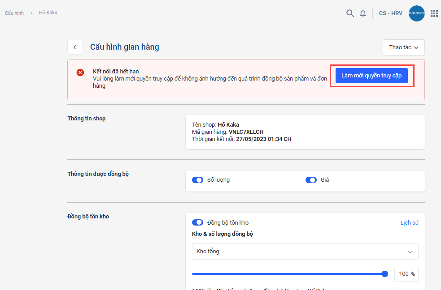Click the CS - HRV account name
441x290 pixels.
coord(390,13)
